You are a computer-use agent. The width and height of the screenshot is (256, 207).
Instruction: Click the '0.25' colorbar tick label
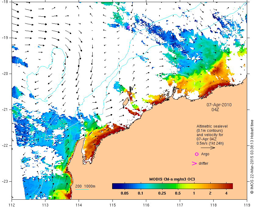[162, 193]
